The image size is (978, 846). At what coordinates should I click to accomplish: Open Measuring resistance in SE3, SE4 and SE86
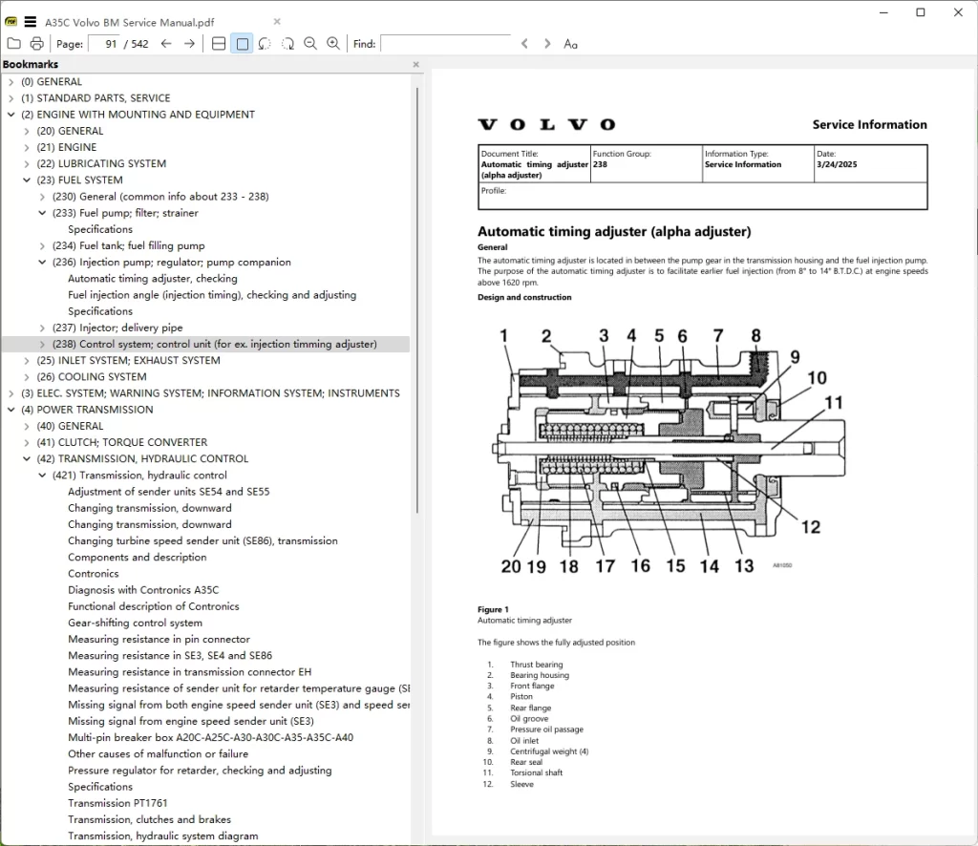click(x=170, y=656)
